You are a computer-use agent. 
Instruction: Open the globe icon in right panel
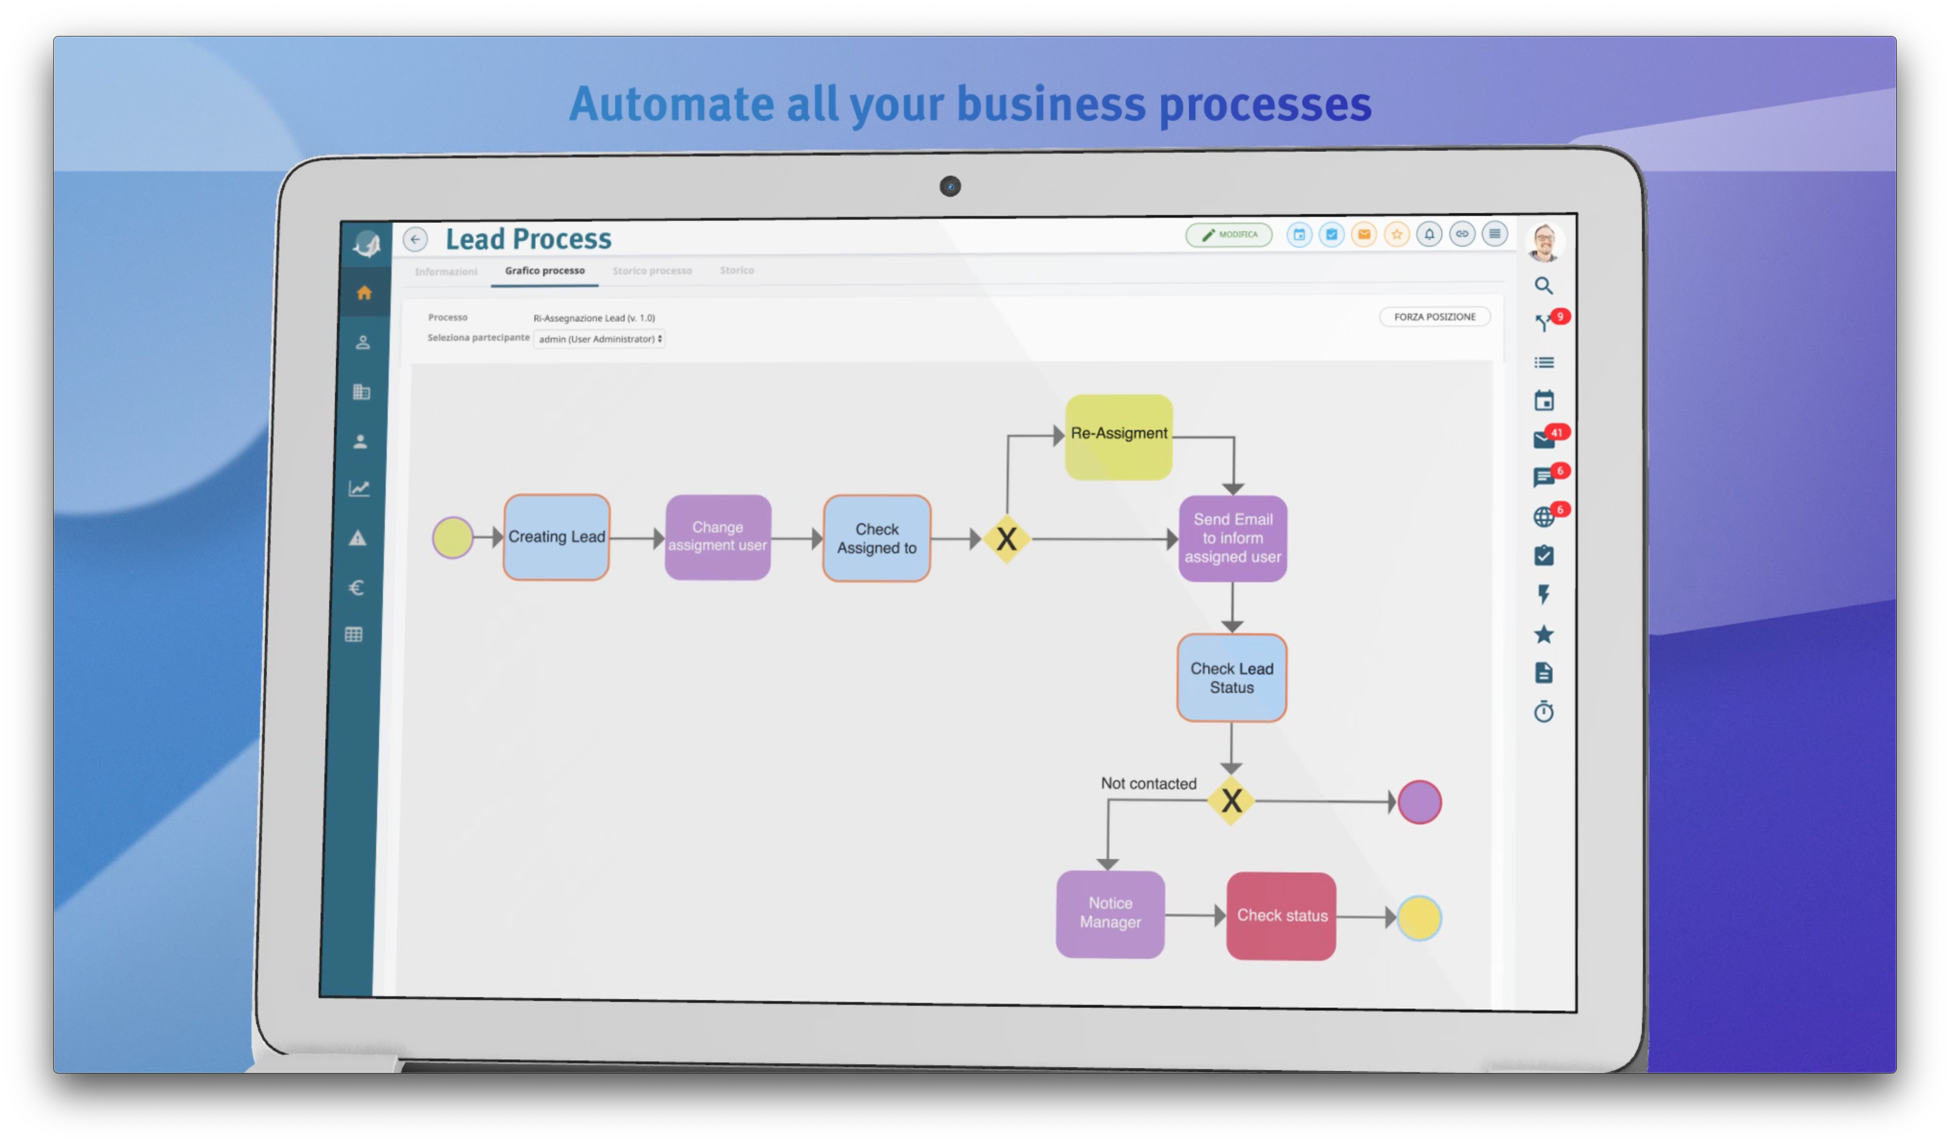point(1544,517)
